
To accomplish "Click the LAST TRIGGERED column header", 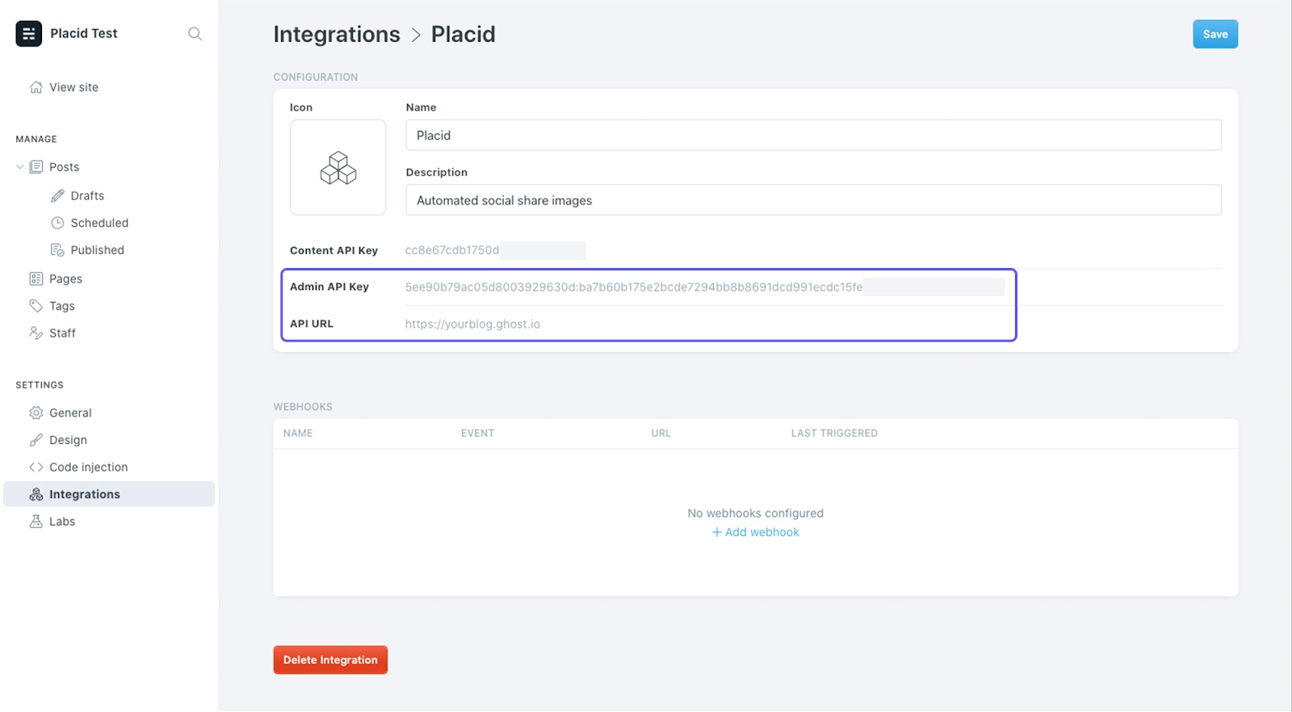I will [834, 433].
